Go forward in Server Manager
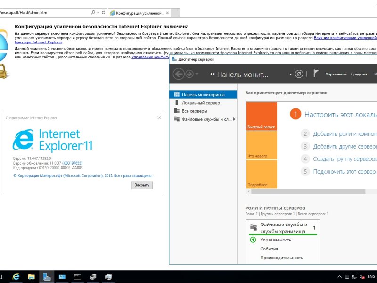This screenshot has height=283, width=377. 189,74
